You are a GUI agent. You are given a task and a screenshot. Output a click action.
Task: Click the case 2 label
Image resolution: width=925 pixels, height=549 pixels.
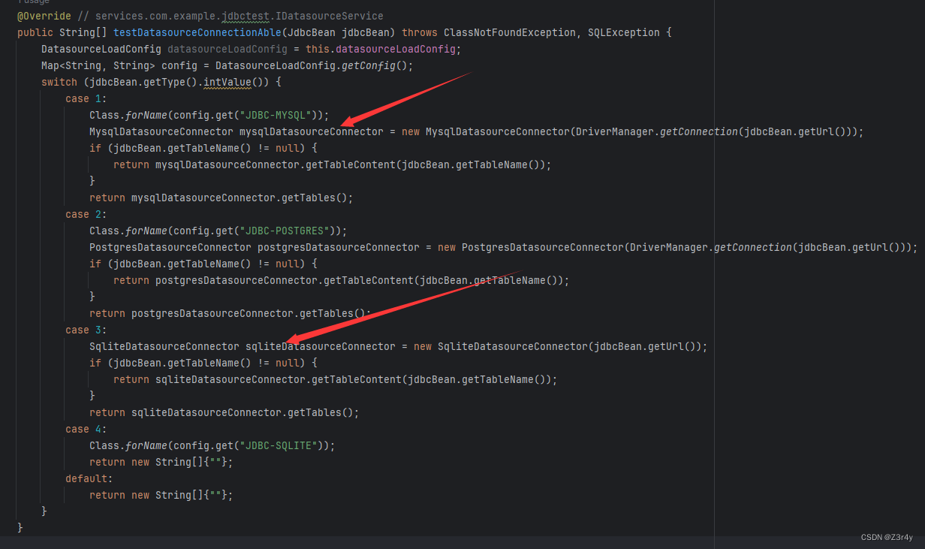tap(86, 214)
